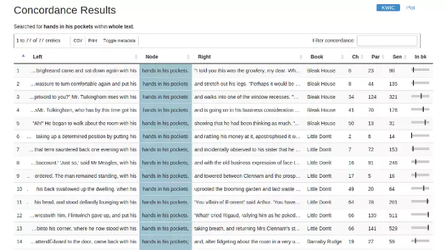Image resolution: width=446 pixels, height=250 pixels.
Task: Sort the Book column via its arrows
Action: [x=342, y=57]
